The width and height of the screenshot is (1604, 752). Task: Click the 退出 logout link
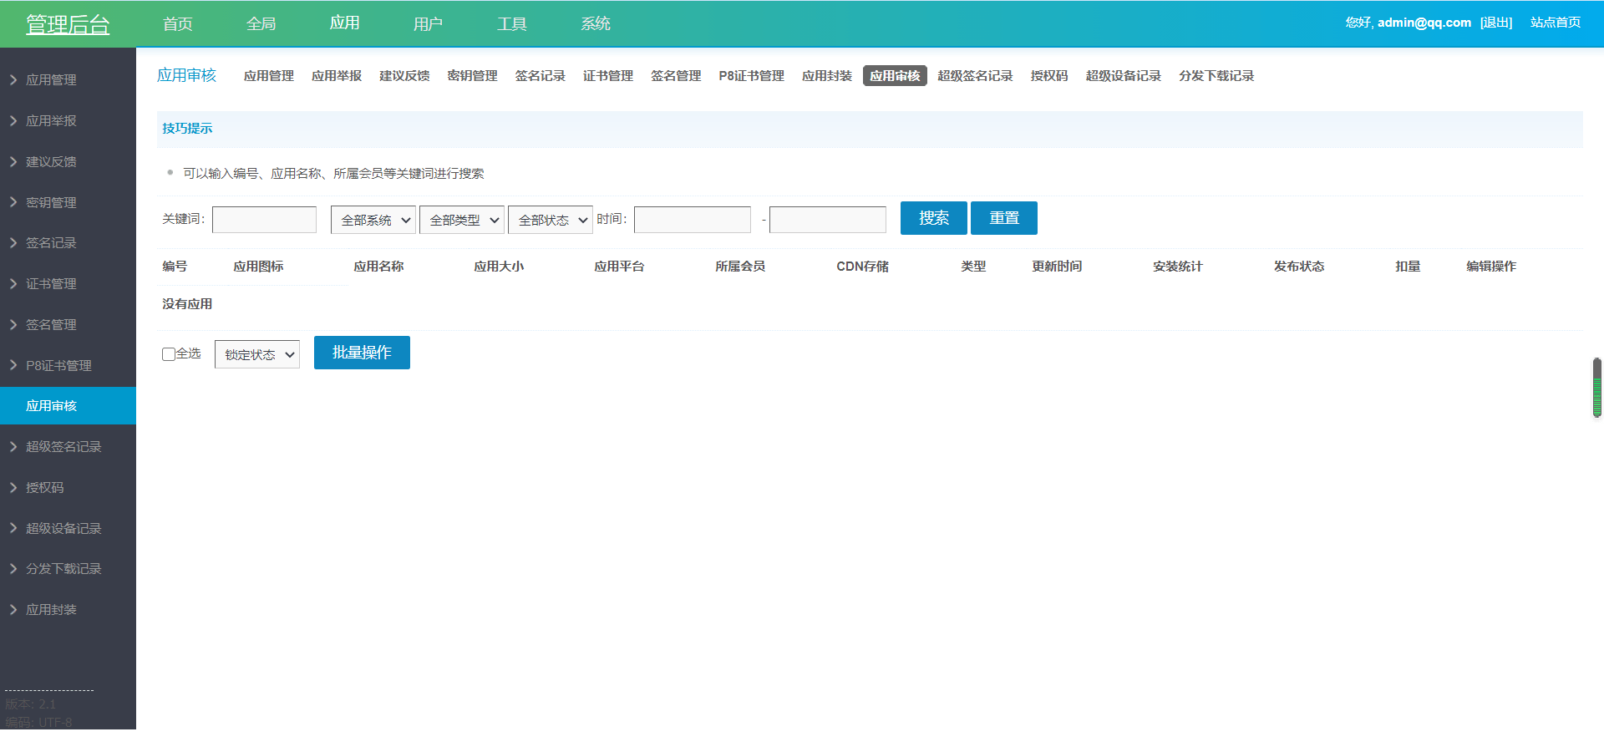[1496, 23]
